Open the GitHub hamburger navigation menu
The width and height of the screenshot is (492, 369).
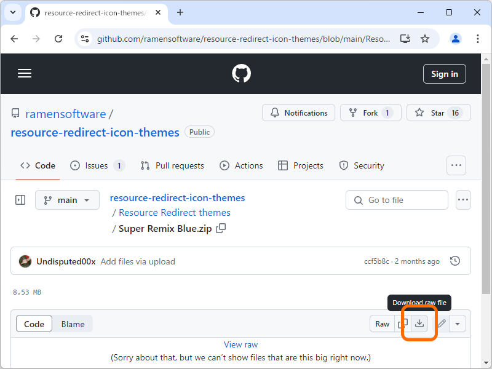25,74
